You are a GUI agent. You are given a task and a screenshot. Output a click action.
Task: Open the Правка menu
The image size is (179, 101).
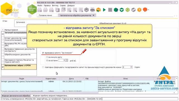pos(47,6)
